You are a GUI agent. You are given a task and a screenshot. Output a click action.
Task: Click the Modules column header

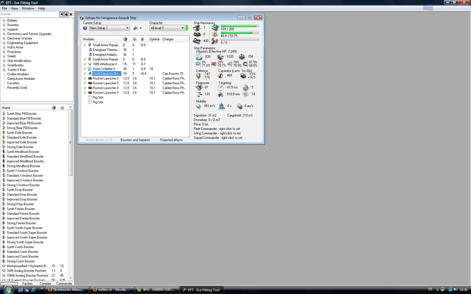pyautogui.click(x=101, y=39)
